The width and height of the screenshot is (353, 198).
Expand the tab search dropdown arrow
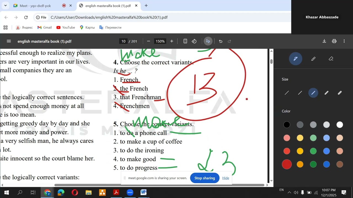pyautogui.click(x=5, y=5)
